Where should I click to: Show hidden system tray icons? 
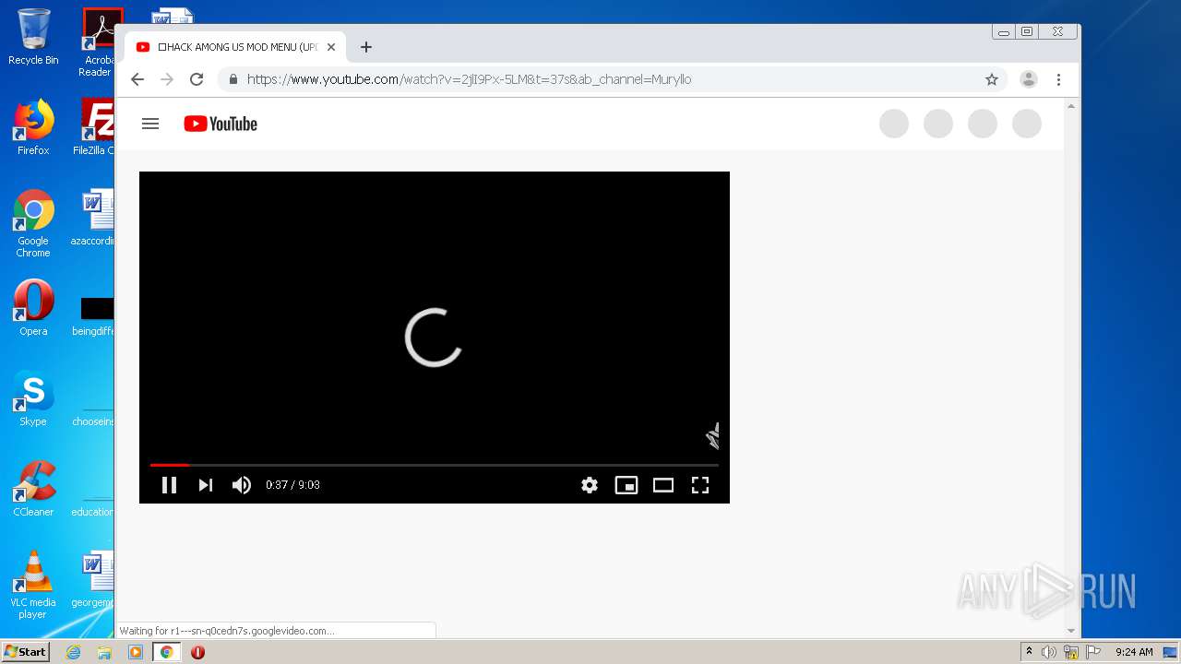click(1029, 652)
